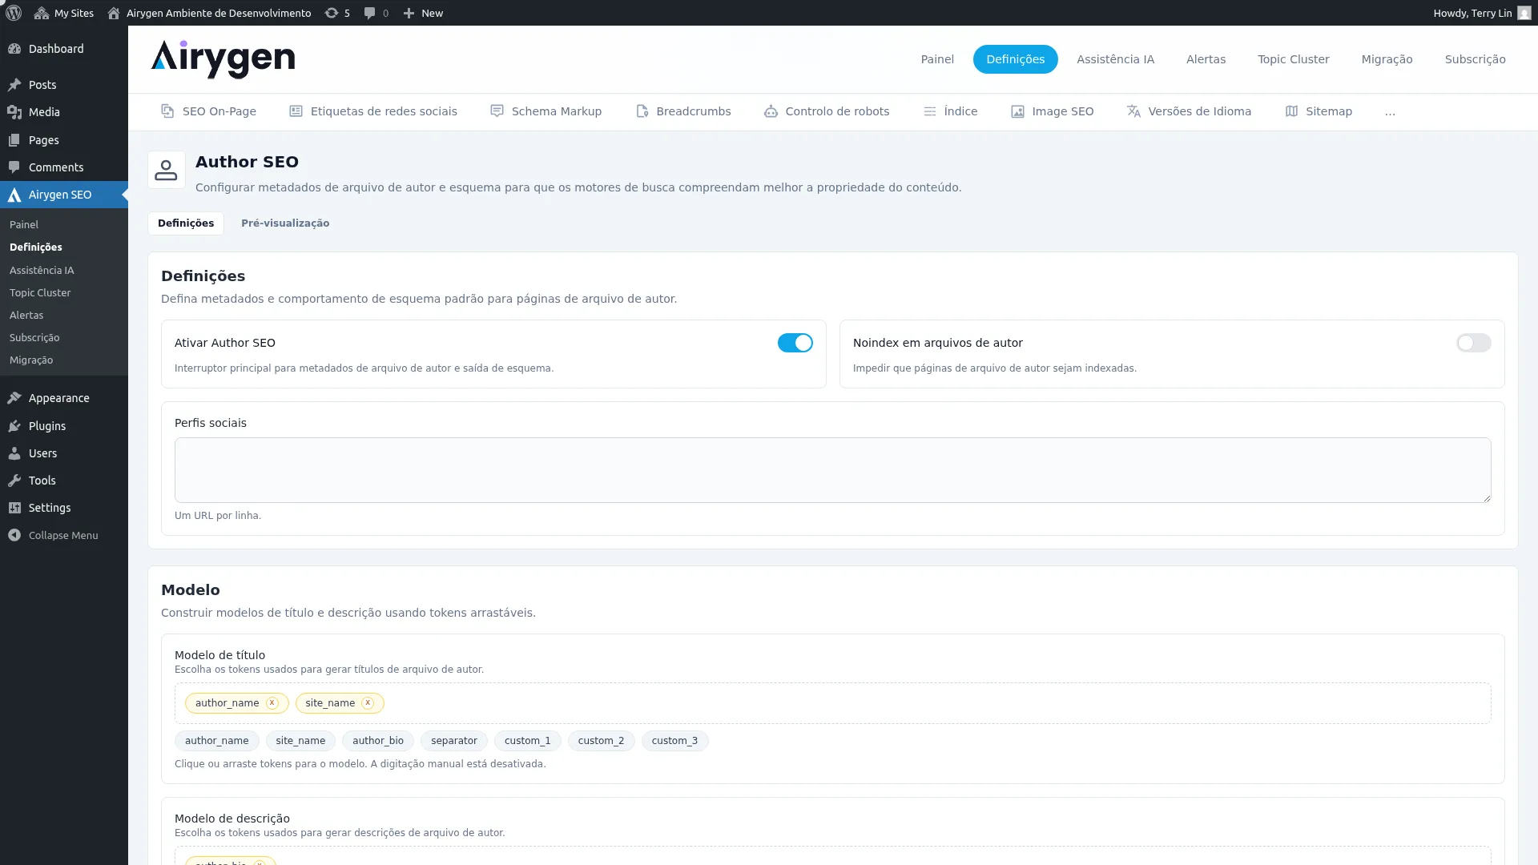The width and height of the screenshot is (1538, 865).
Task: Add the separator token to title
Action: click(x=454, y=741)
